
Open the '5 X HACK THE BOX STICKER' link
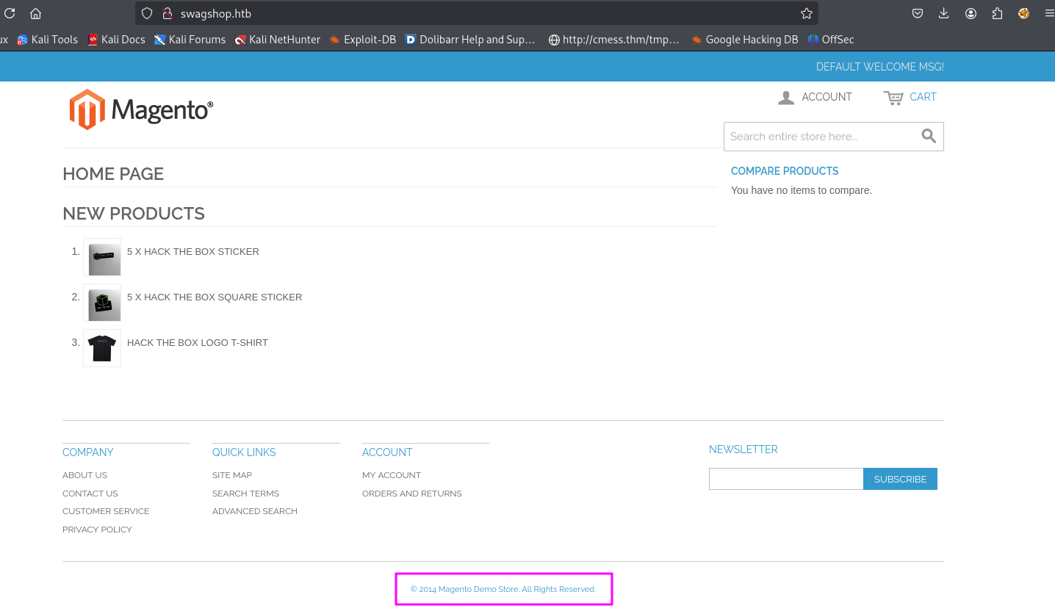[x=193, y=251]
